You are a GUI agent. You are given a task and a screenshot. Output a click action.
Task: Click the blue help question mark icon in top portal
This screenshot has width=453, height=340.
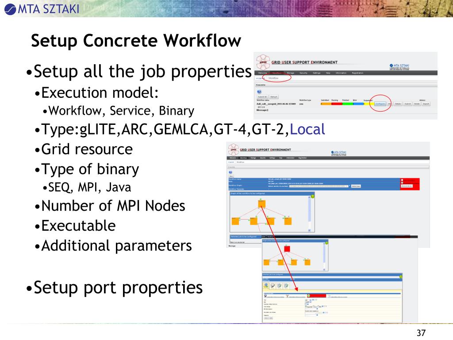pos(259,92)
